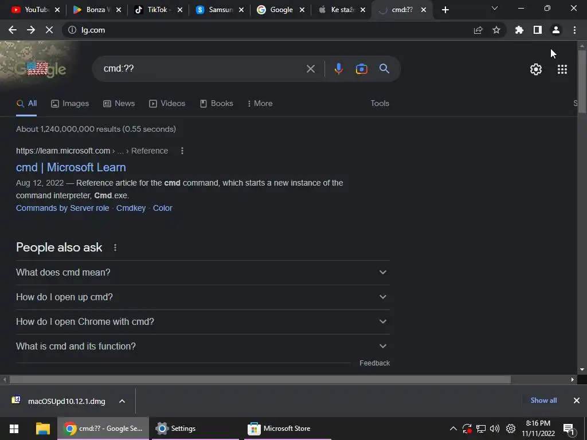Open the notification center

coord(569,429)
